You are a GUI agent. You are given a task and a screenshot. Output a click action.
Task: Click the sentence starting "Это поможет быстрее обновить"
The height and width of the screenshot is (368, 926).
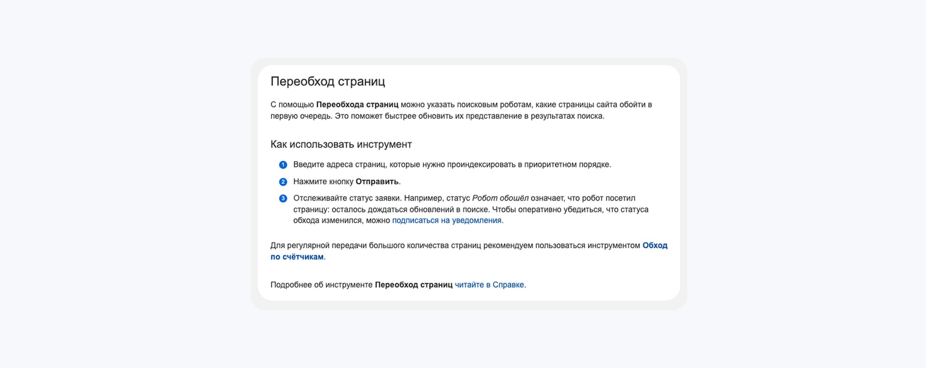tap(469, 116)
